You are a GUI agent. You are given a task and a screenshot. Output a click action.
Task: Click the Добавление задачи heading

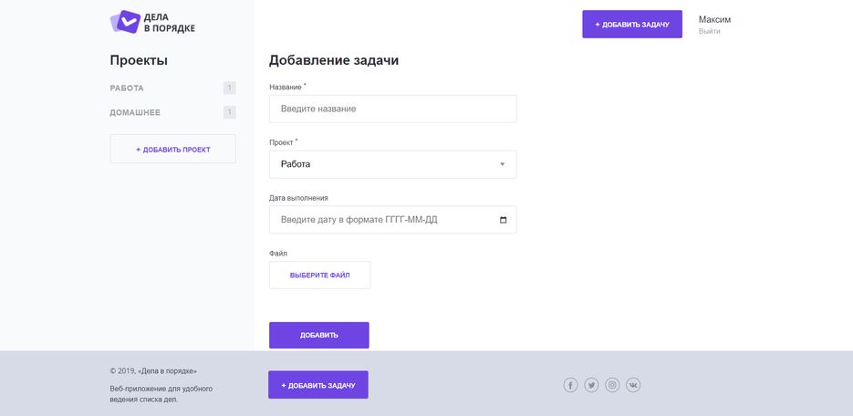pyautogui.click(x=334, y=60)
